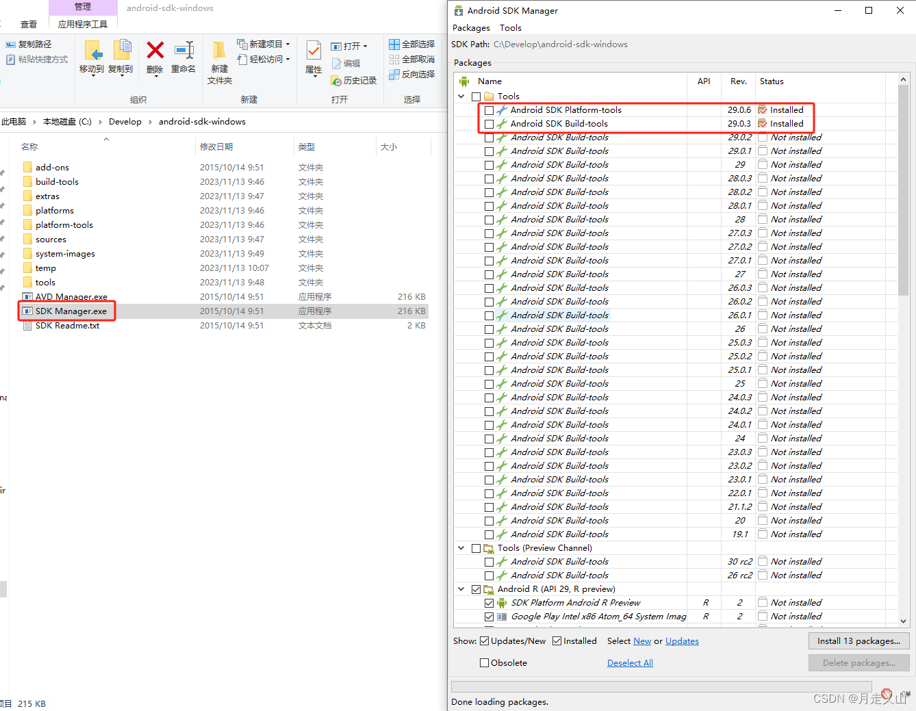The height and width of the screenshot is (711, 916).
Task: Select the add-ons folder icon
Action: pos(27,167)
